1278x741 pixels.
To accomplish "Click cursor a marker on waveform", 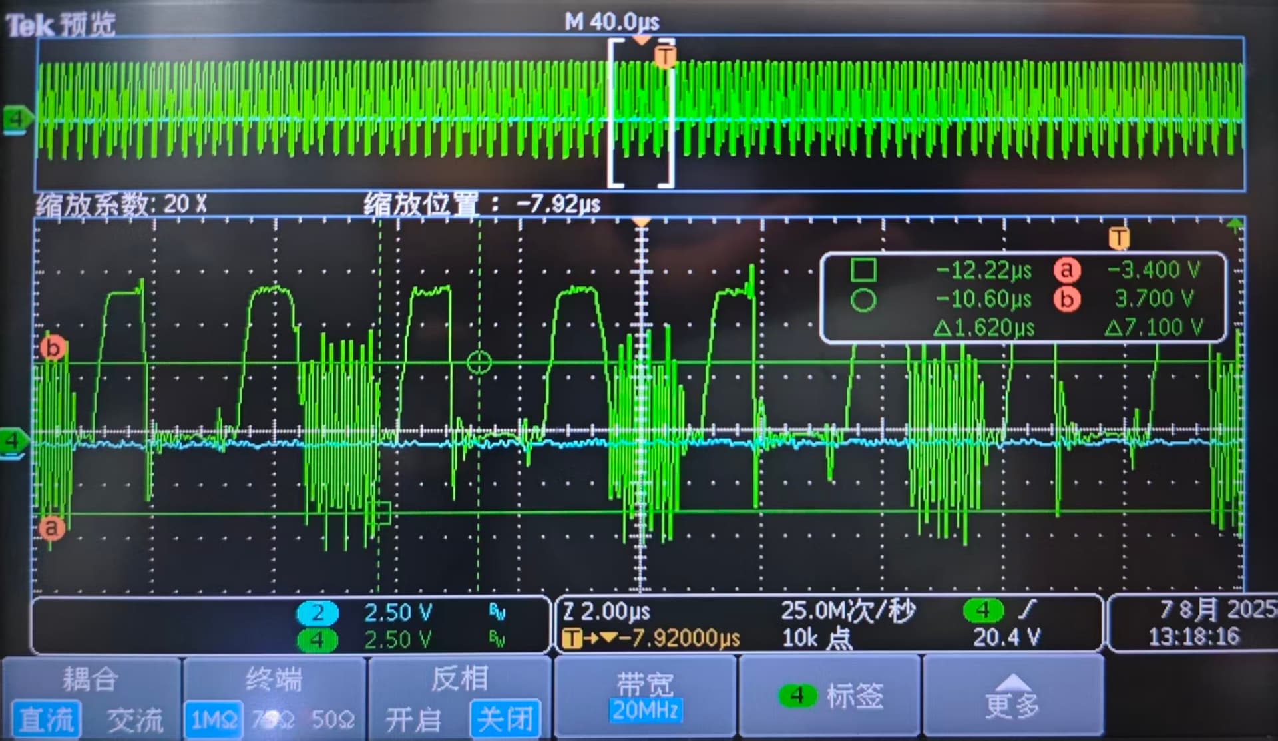I will coord(51,528).
